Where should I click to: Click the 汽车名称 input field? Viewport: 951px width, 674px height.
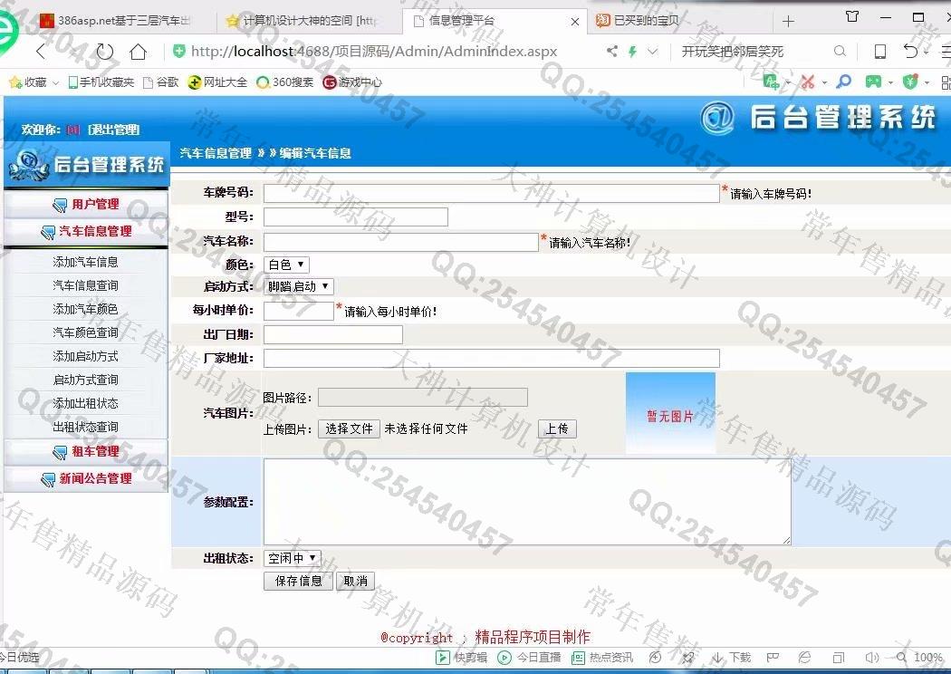click(x=401, y=242)
